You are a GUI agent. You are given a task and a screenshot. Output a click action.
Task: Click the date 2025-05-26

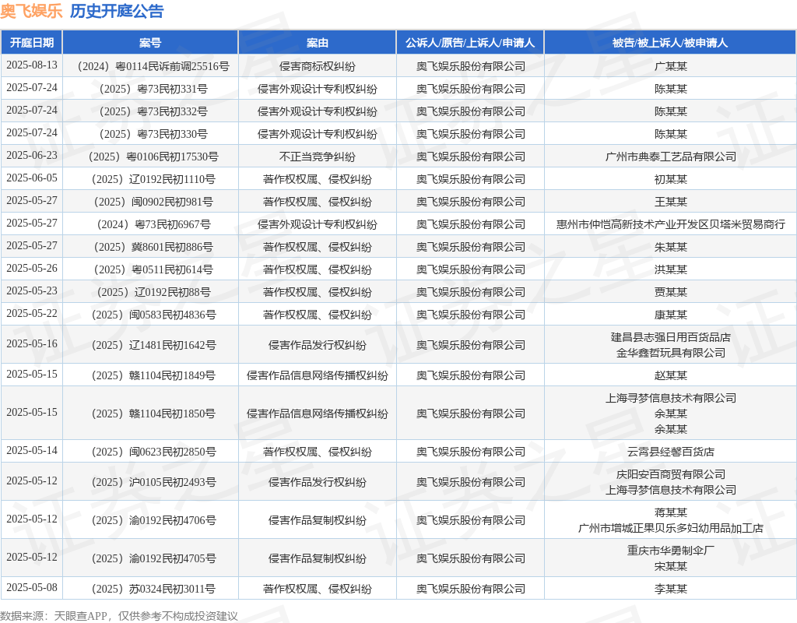click(31, 268)
